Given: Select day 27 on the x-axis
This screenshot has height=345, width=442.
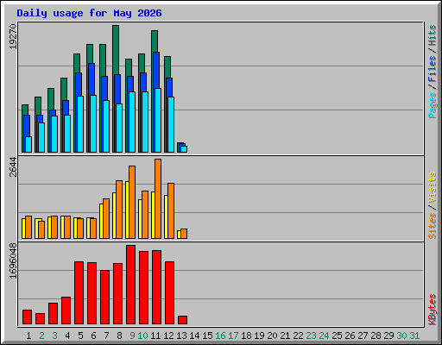Looking at the screenshot, I should pyautogui.click(x=363, y=336).
